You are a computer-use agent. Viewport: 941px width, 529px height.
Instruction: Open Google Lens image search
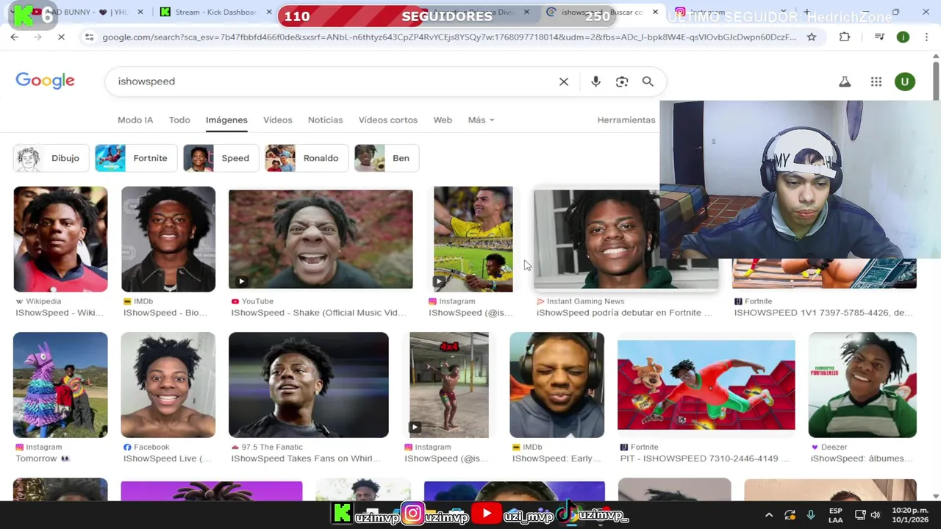coord(622,82)
